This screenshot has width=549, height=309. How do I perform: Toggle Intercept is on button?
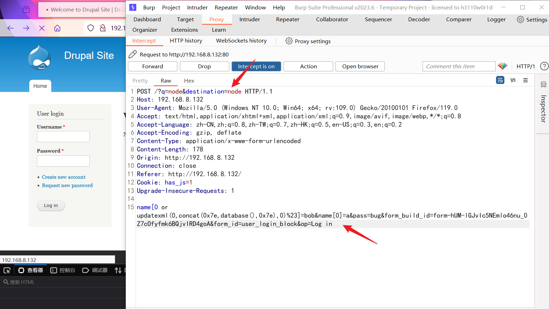click(256, 66)
